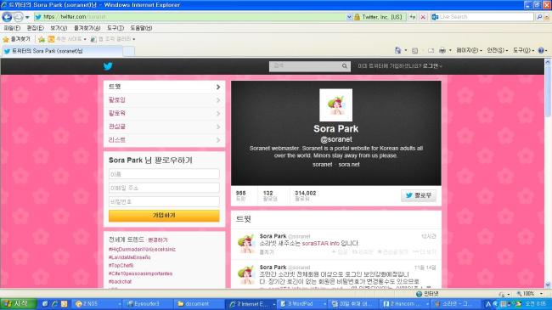The image size is (552, 310).
Task: Click the Sora Park profile avatar
Action: (x=335, y=105)
